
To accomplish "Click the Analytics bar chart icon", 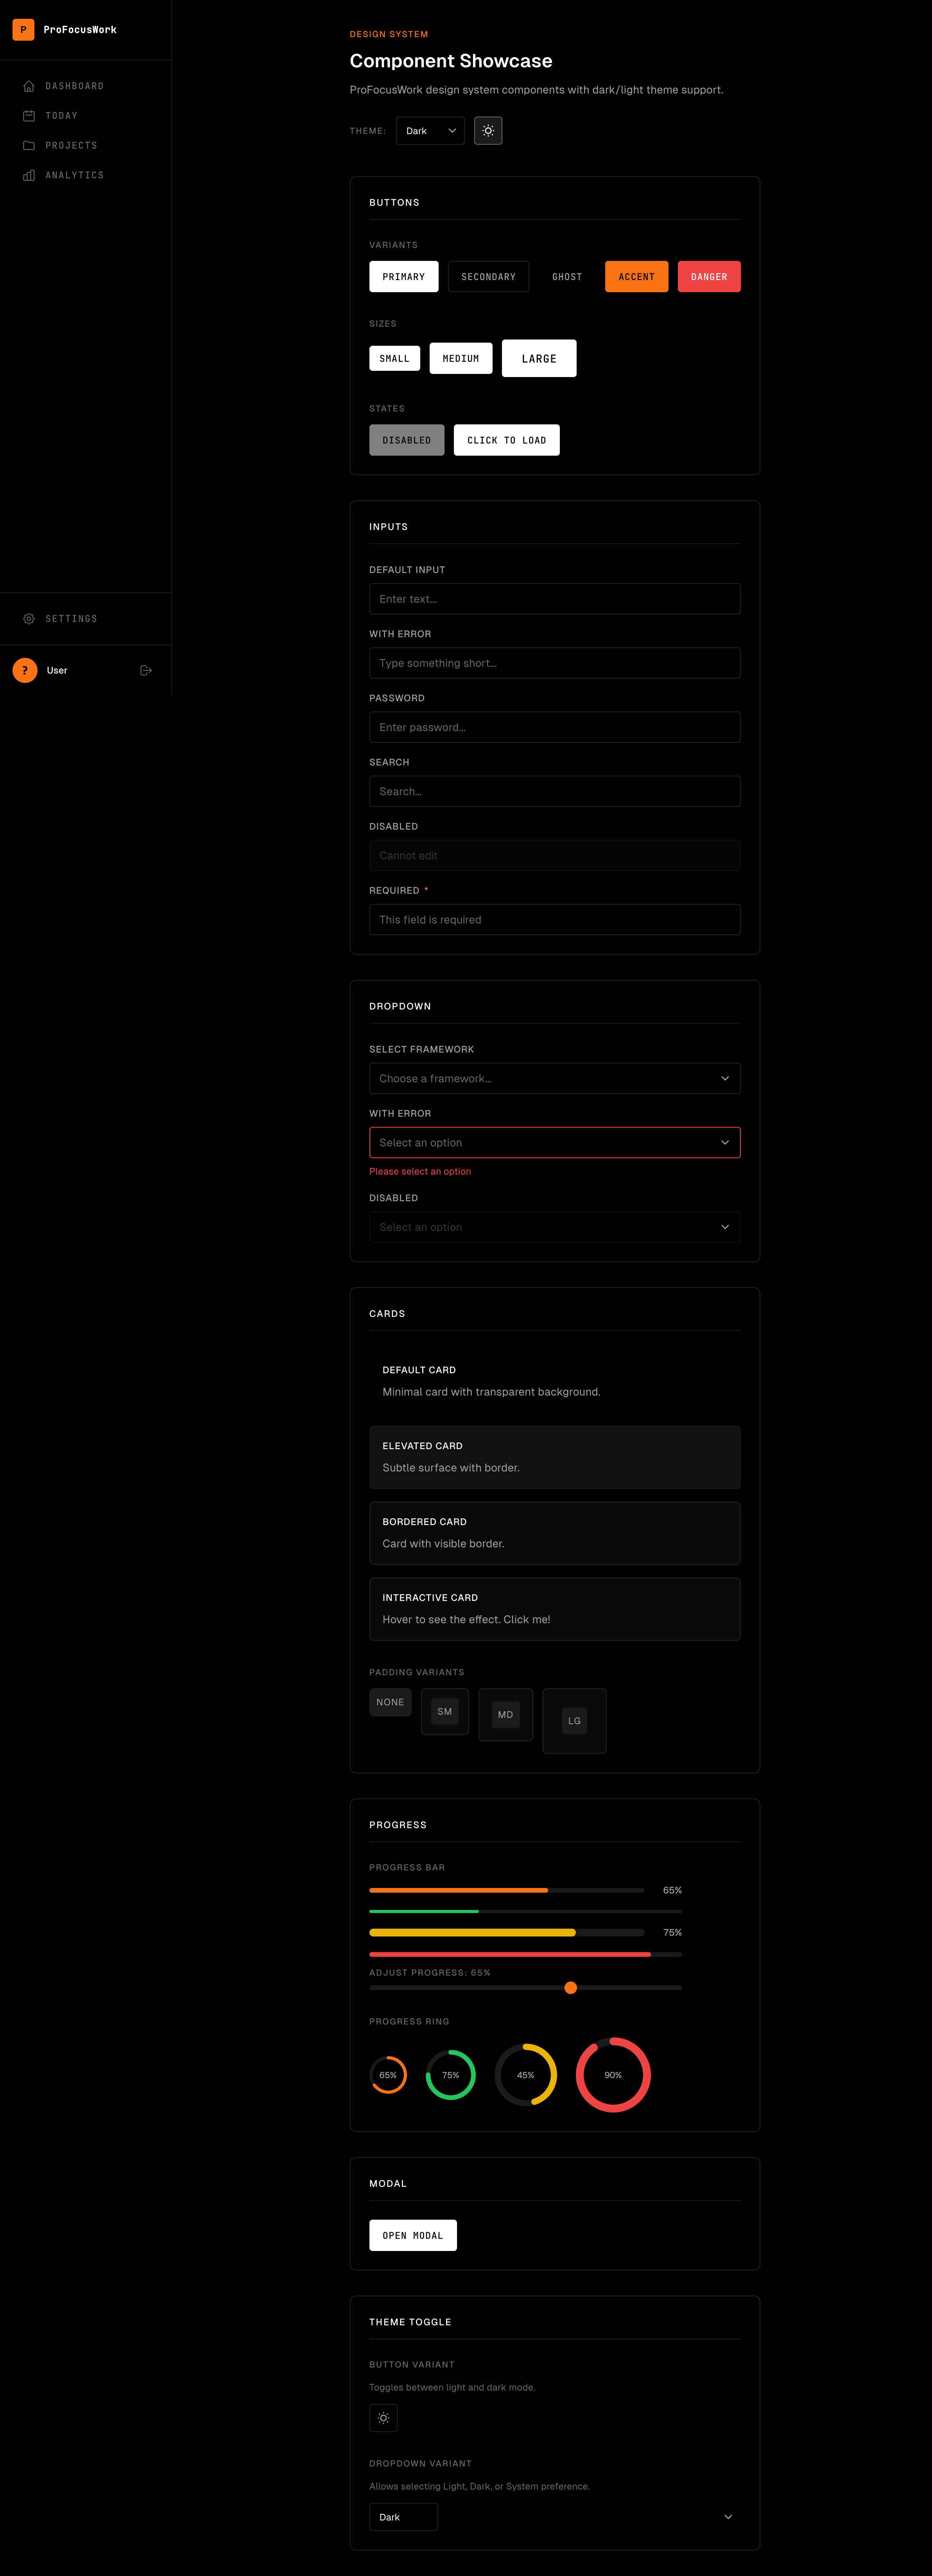I will point(28,175).
